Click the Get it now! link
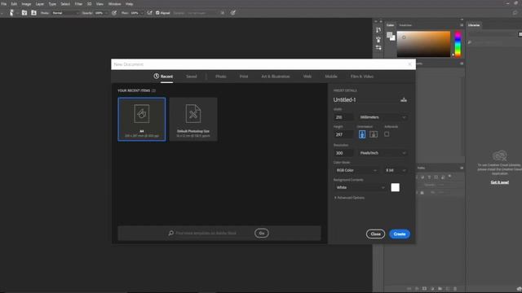The width and height of the screenshot is (522, 293). 500,182
